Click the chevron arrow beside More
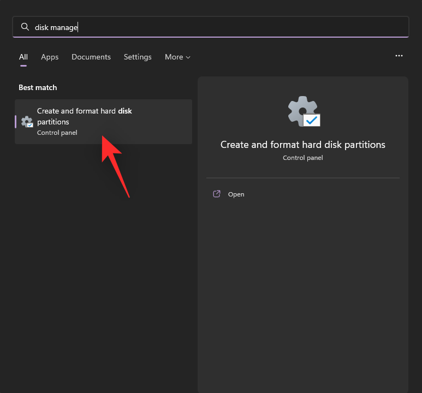This screenshot has width=422, height=393. [x=188, y=57]
